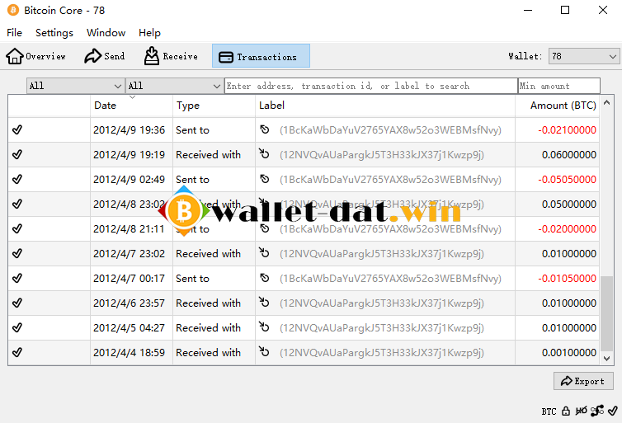Image resolution: width=622 pixels, height=423 pixels.
Task: Click the network connections status icon
Action: pos(597,411)
